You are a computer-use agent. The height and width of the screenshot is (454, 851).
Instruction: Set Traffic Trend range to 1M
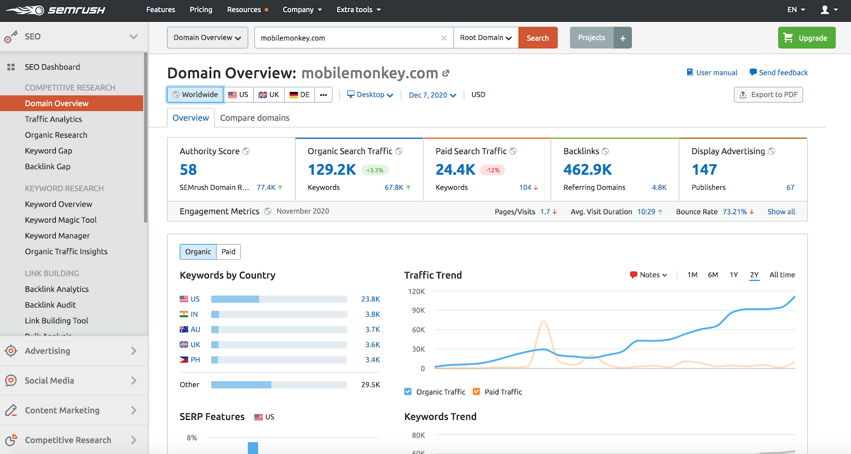coord(693,275)
